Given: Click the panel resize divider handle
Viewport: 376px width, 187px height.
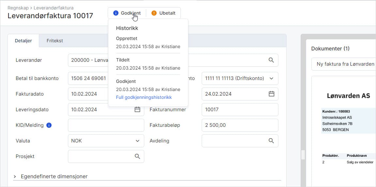Looking at the screenshot, I should pos(303,155).
